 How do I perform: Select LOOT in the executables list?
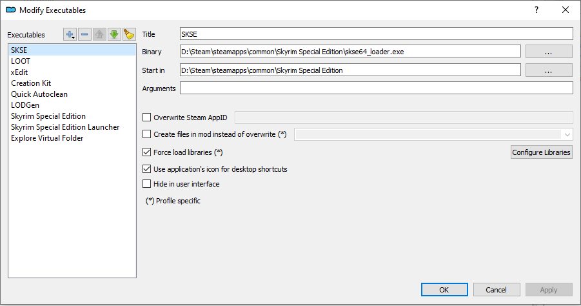pyautogui.click(x=21, y=61)
